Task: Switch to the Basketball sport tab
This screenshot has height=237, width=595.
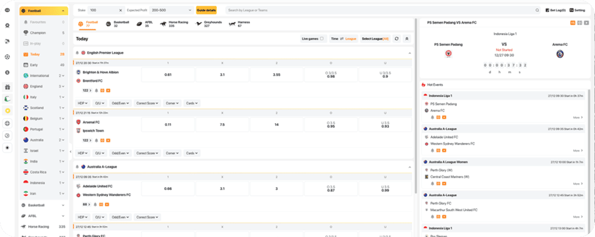Action: (117, 24)
